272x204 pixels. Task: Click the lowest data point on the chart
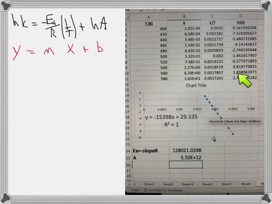[x=233, y=134]
